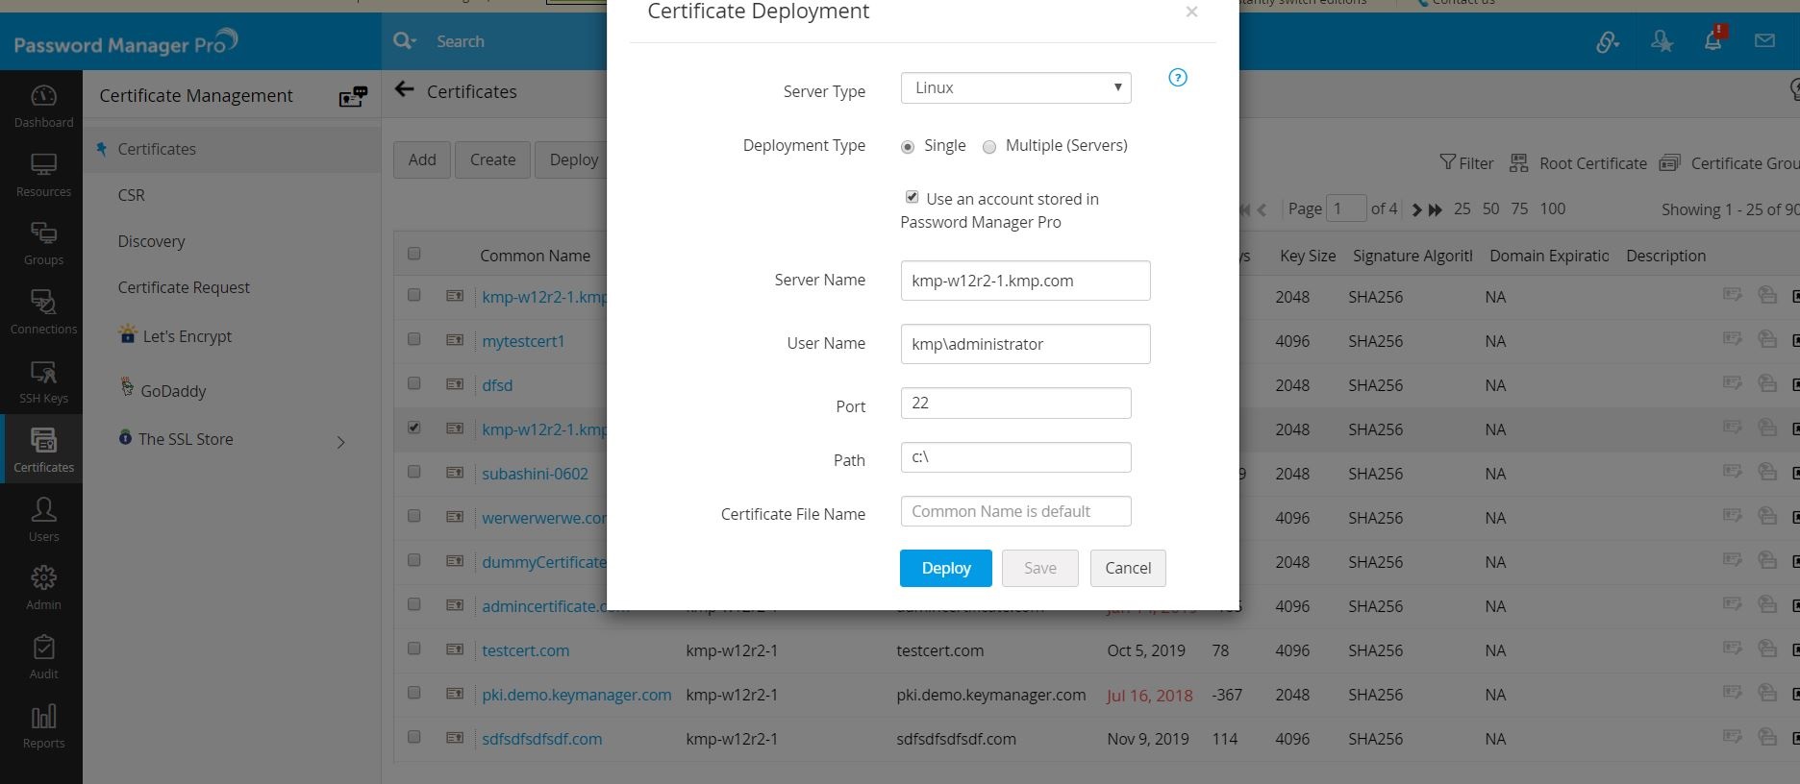Open the sdfsdfsdfsdf.com certificate link
Screen dimensions: 1800x784
[x=542, y=739]
